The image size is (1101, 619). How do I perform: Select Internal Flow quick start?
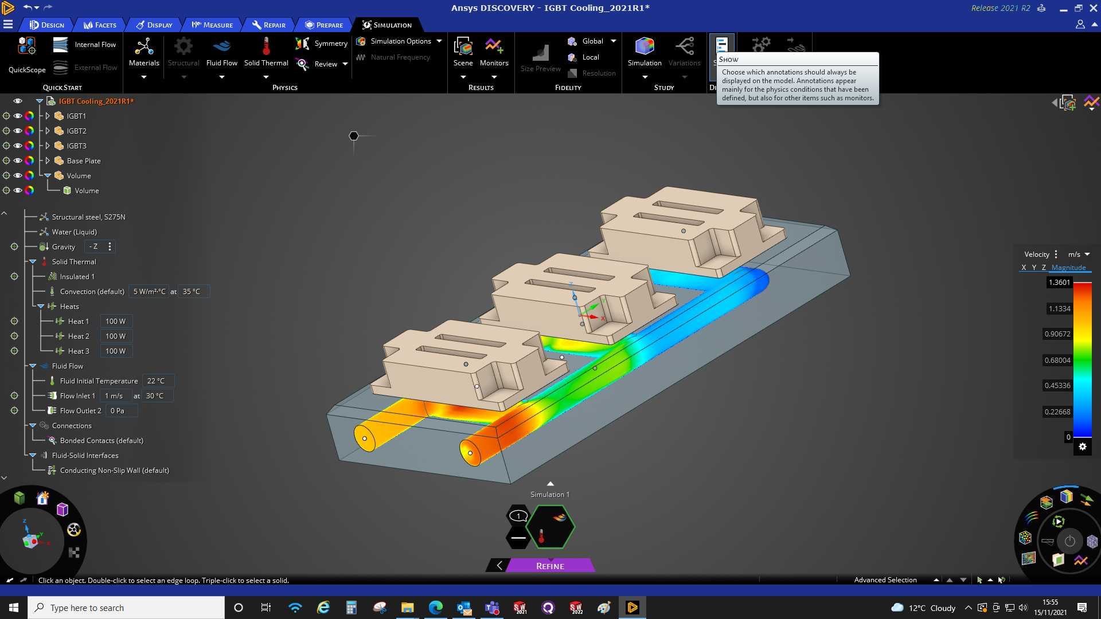[x=84, y=45]
